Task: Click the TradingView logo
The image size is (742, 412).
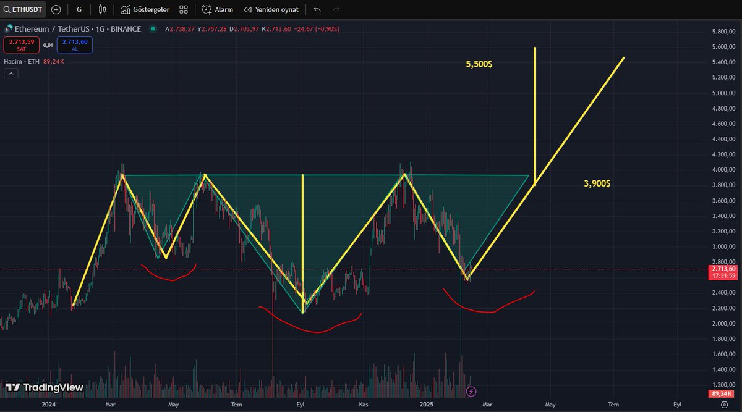Action: [x=43, y=387]
